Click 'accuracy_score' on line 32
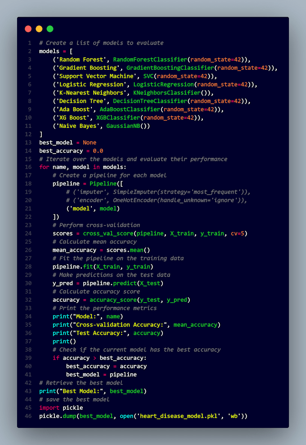Viewport: 306px width, 445px height. pyautogui.click(x=113, y=300)
